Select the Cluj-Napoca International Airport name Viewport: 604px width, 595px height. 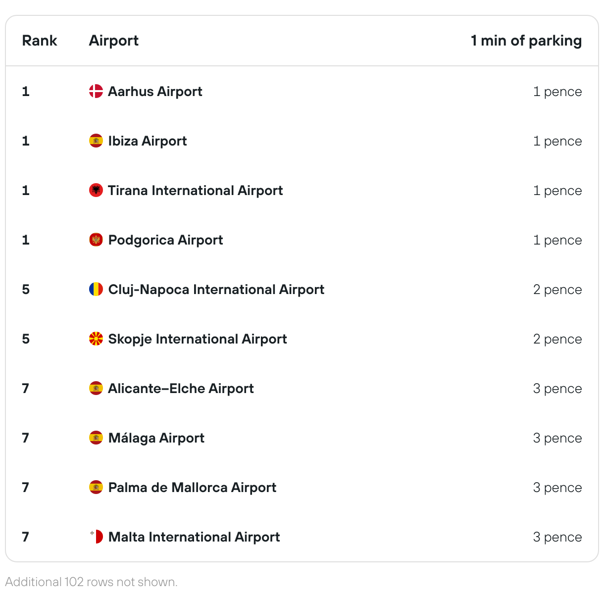(x=216, y=290)
